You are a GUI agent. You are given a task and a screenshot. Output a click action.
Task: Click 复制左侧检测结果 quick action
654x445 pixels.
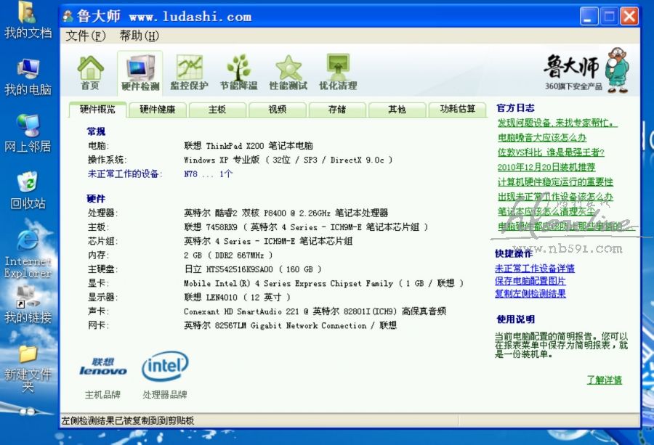pos(530,293)
